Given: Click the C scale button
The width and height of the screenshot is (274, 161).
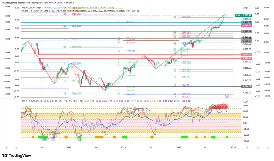Looking at the screenshot, I should click(267, 147).
